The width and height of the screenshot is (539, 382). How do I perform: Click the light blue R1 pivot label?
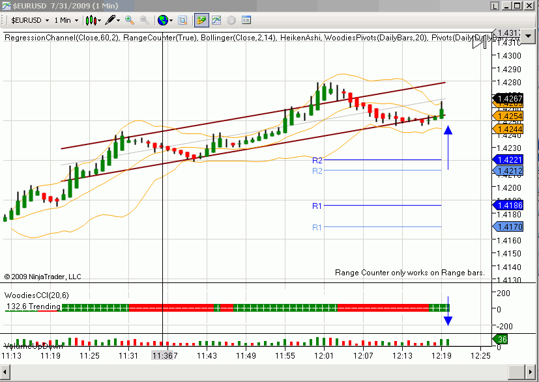pyautogui.click(x=317, y=227)
